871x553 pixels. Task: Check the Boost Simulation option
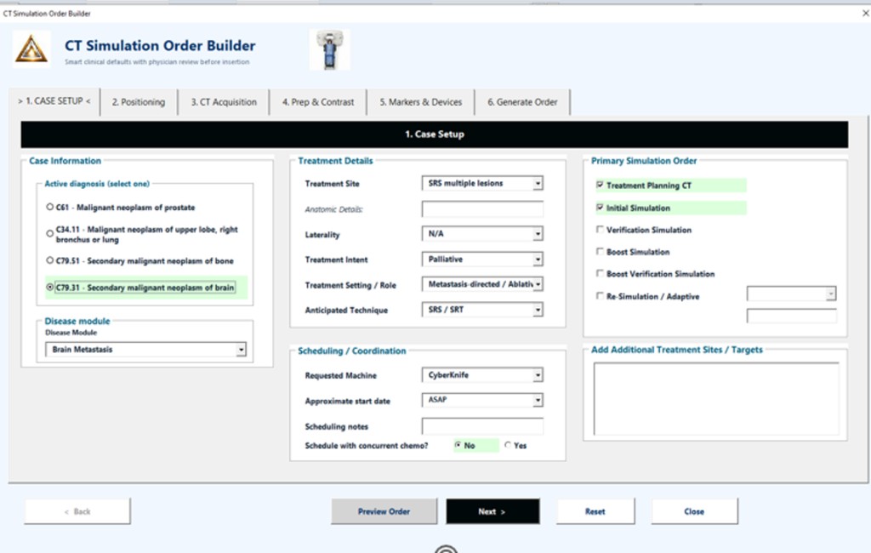(600, 252)
